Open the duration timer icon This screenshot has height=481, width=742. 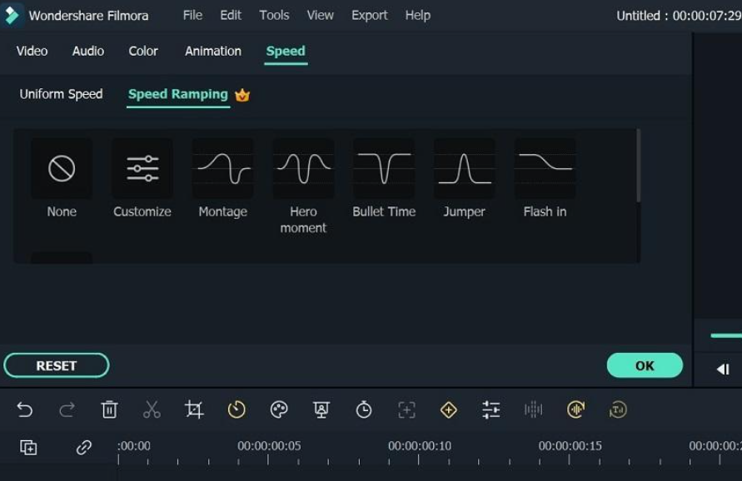click(x=363, y=409)
